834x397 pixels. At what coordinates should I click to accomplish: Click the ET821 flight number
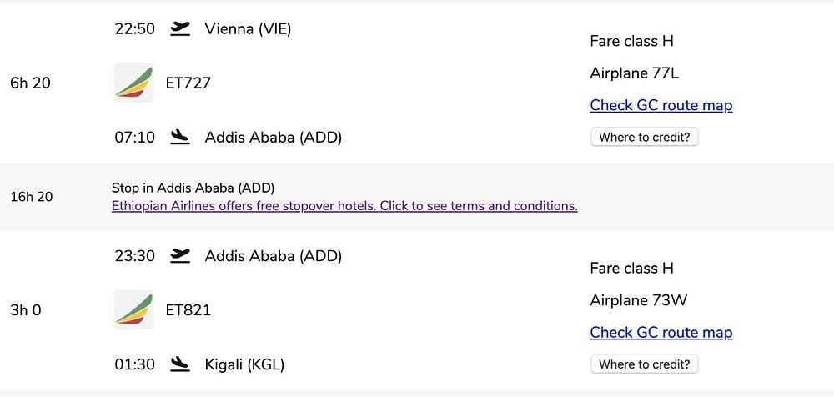coord(188,310)
